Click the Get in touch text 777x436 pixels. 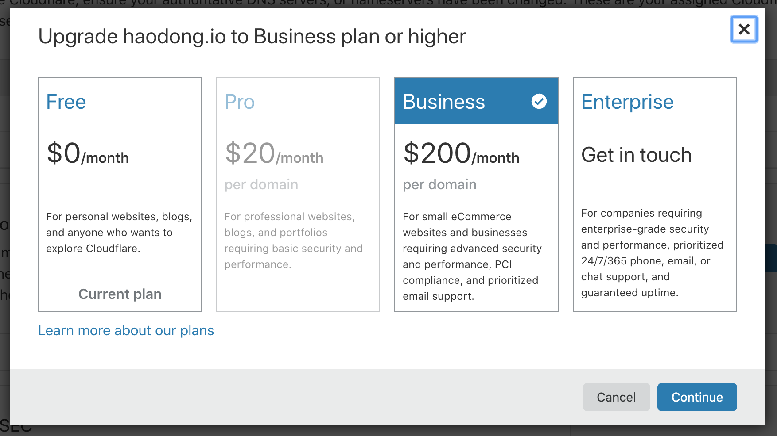[x=636, y=155]
